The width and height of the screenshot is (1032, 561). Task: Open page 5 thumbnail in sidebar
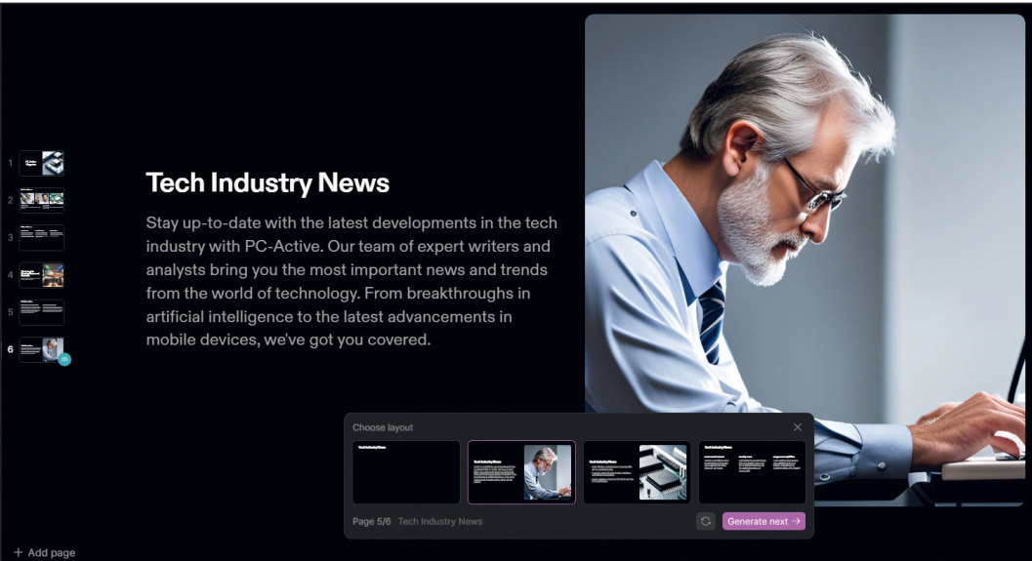[x=41, y=312]
